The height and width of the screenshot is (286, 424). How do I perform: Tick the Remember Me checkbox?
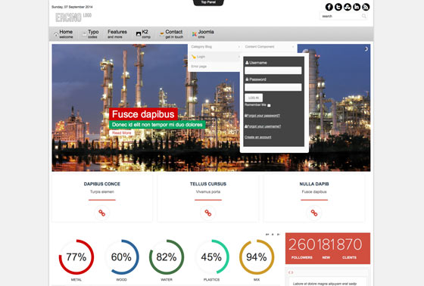point(269,105)
